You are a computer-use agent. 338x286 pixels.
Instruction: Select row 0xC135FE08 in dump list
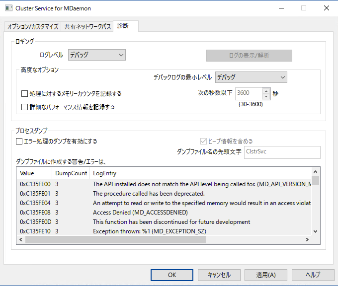(164, 213)
